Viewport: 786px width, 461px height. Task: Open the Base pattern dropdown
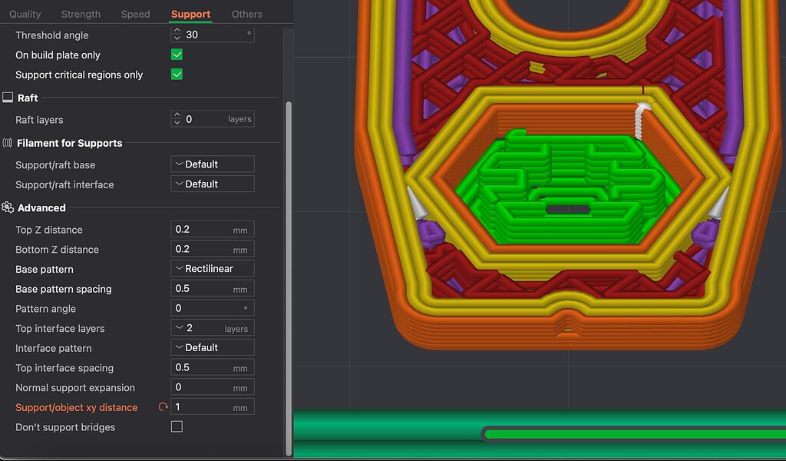click(x=213, y=268)
